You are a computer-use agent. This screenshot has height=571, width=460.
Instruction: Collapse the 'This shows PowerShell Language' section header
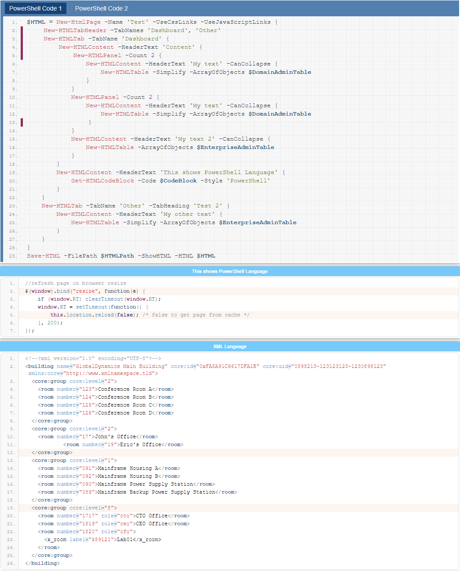(230, 271)
